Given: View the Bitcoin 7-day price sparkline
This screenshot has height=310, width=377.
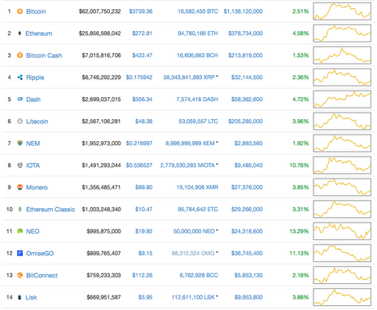Looking at the screenshot, I should coord(342,11).
